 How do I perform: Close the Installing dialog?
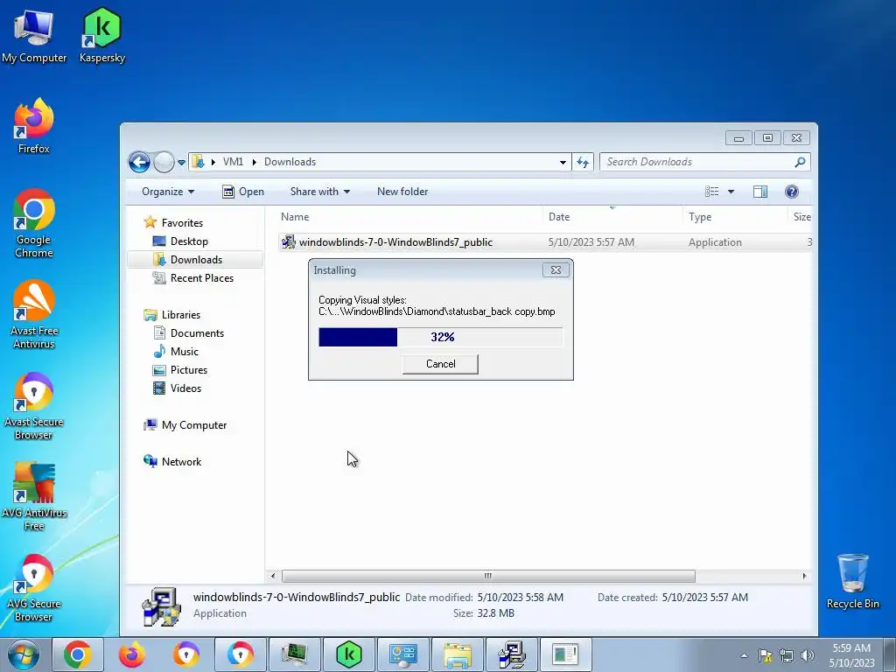click(x=556, y=270)
